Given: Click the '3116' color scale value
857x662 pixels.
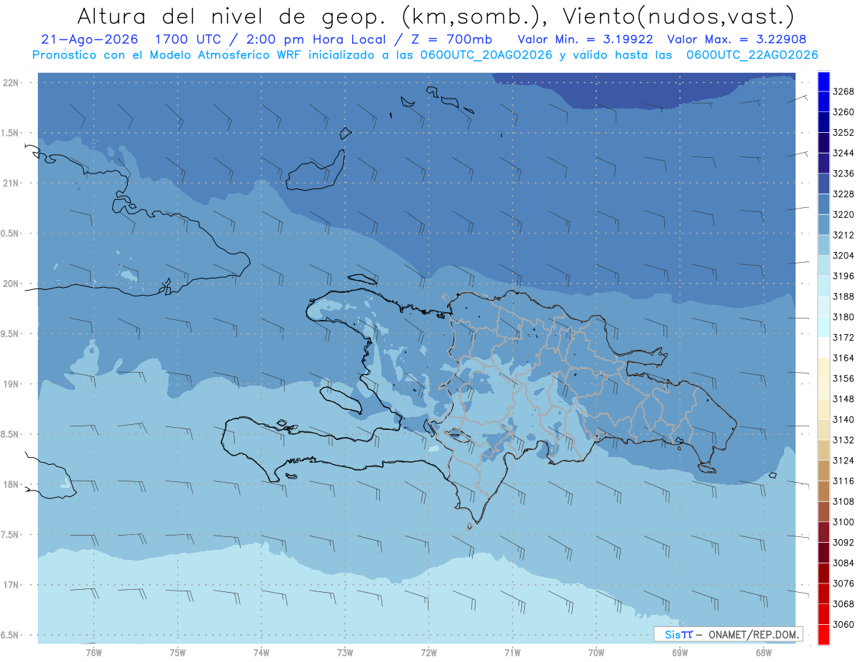Looking at the screenshot, I should [843, 481].
